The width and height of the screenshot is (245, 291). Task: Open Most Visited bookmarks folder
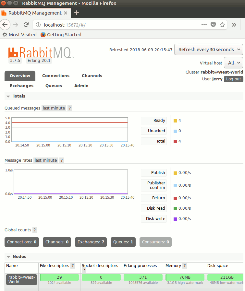(19, 35)
